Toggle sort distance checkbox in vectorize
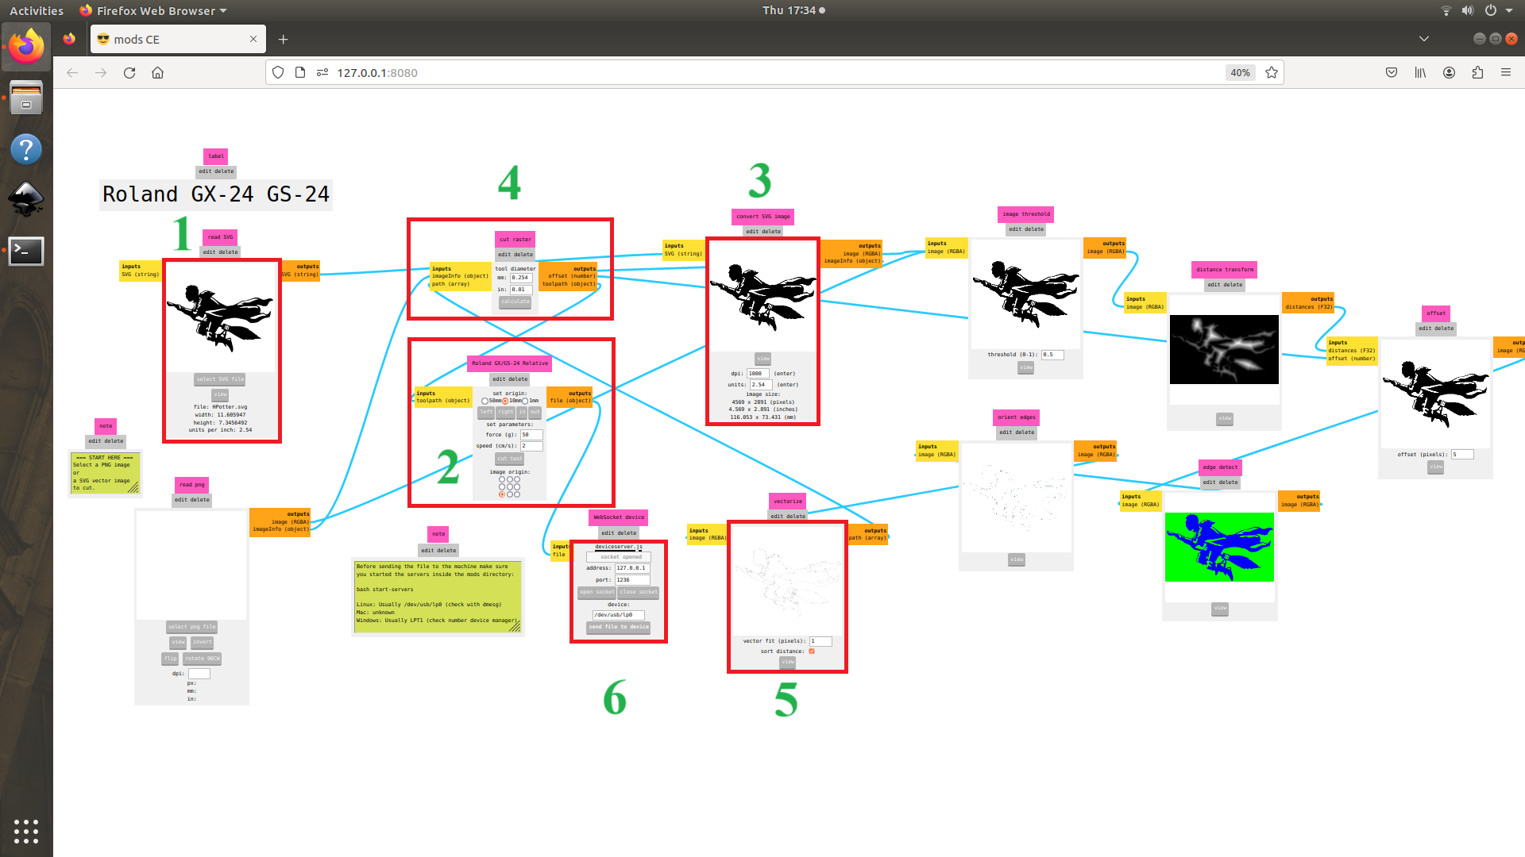Screen dimensions: 1525x857 [x=812, y=651]
